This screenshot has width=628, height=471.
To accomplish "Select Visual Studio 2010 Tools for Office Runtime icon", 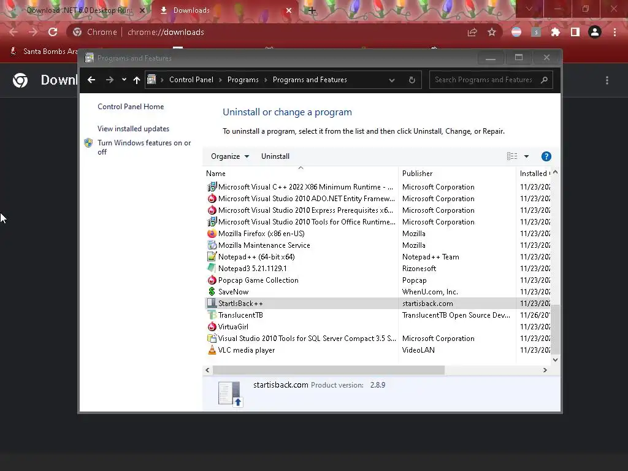I will pos(212,221).
